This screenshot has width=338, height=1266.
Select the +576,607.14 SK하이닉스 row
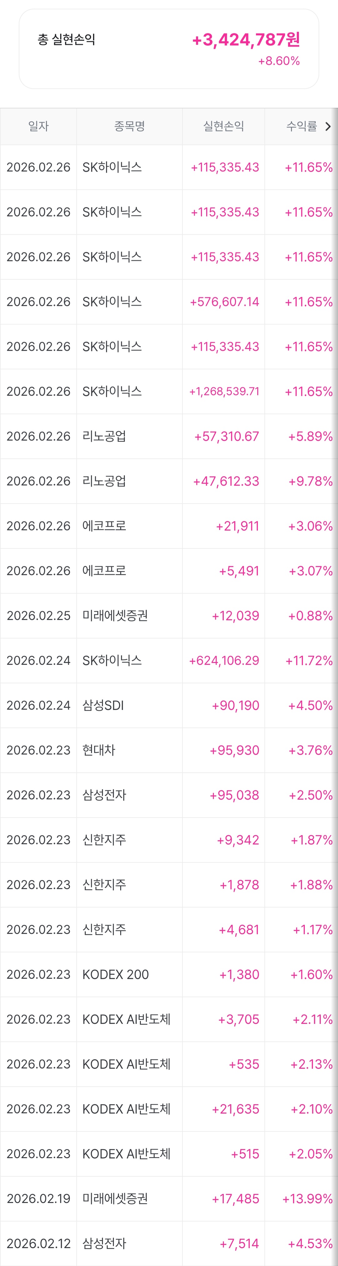[169, 302]
